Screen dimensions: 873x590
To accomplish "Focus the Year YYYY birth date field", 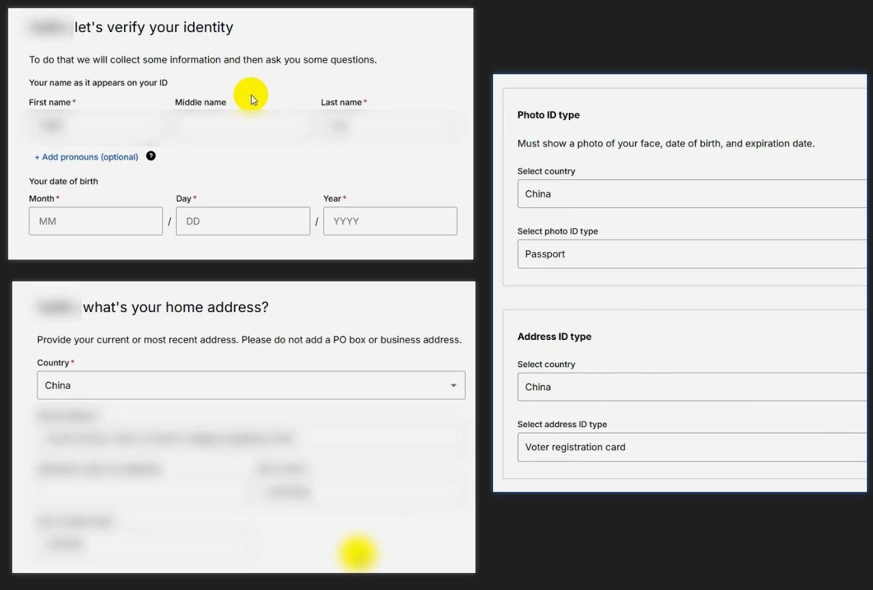I will [x=390, y=221].
